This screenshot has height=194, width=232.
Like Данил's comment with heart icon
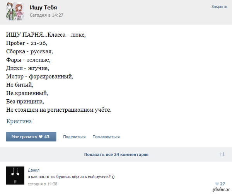(217, 184)
